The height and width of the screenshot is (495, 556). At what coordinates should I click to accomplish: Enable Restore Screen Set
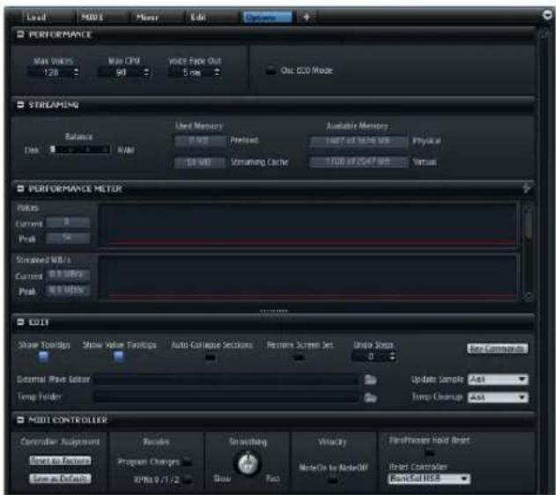[299, 358]
